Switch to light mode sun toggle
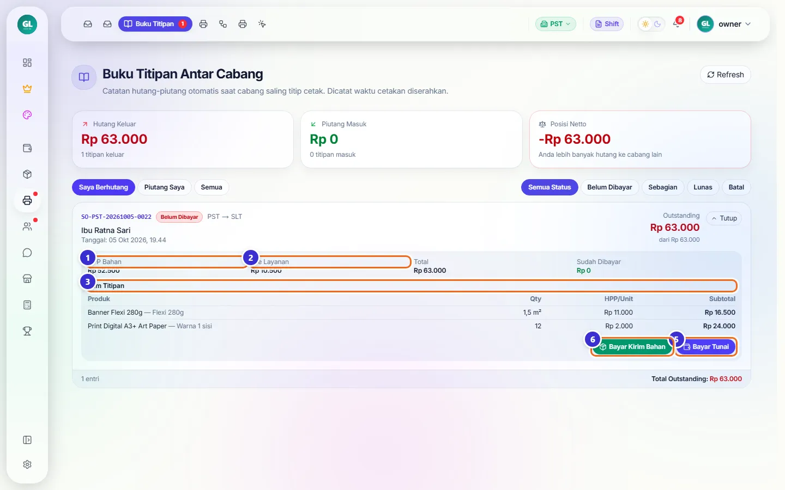 click(645, 24)
